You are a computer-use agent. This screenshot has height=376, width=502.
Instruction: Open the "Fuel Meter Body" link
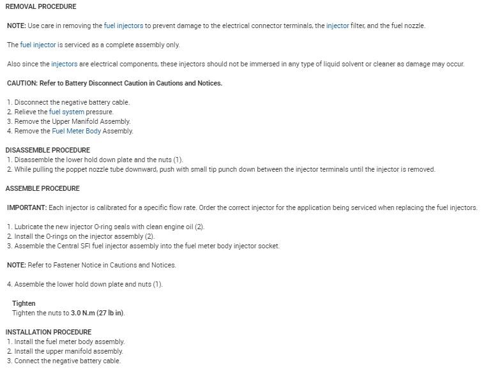[x=76, y=131]
